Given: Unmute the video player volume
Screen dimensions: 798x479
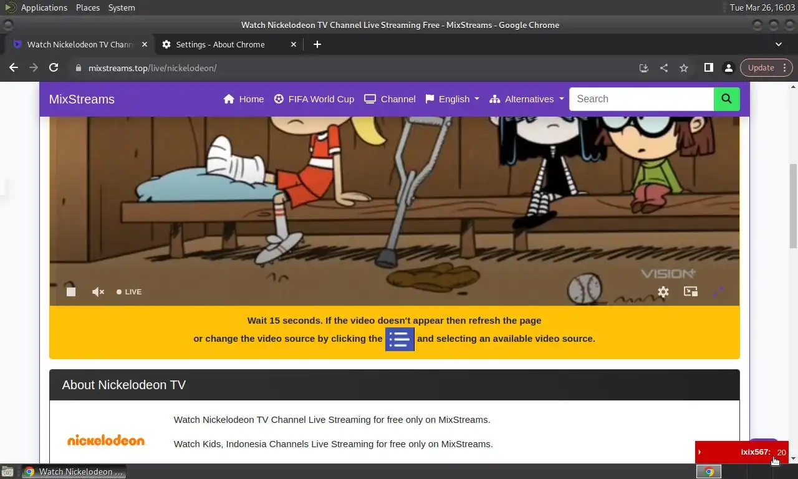Looking at the screenshot, I should pos(98,292).
